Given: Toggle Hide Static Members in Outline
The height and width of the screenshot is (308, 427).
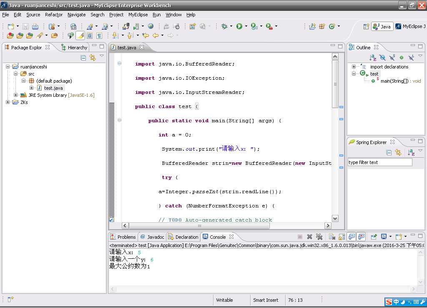Looking at the screenshot, I should coord(392,58).
